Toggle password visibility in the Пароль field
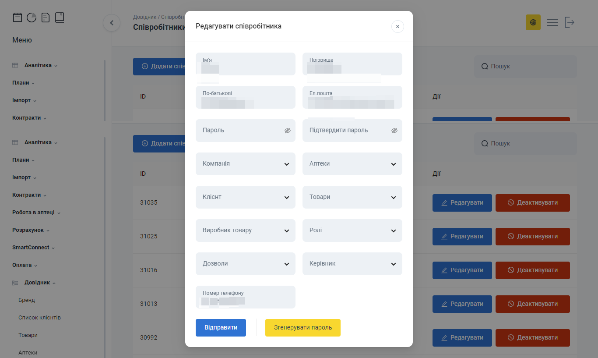 click(287, 130)
